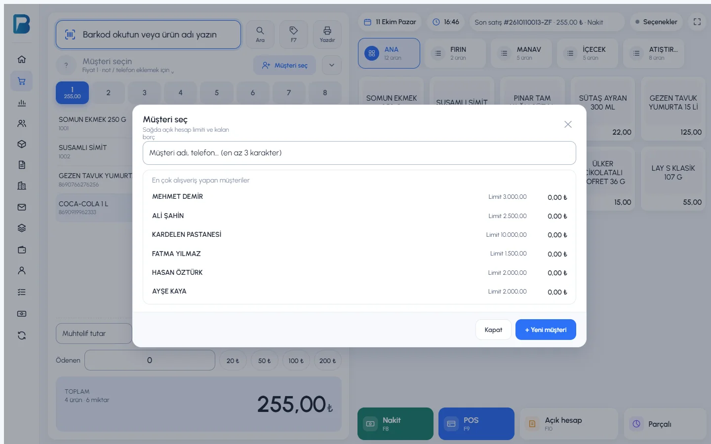Click the Kapat button
This screenshot has width=711, height=444.
pos(493,330)
